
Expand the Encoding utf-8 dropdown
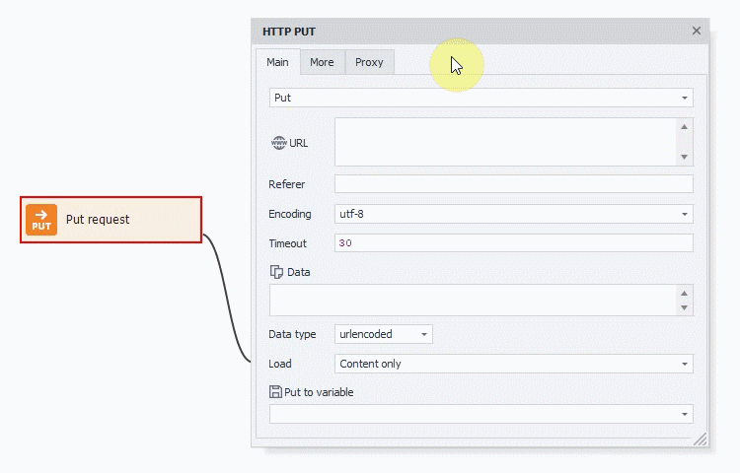[x=514, y=214]
